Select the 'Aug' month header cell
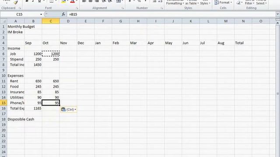The width and height of the screenshot is (280, 157). coord(226,43)
